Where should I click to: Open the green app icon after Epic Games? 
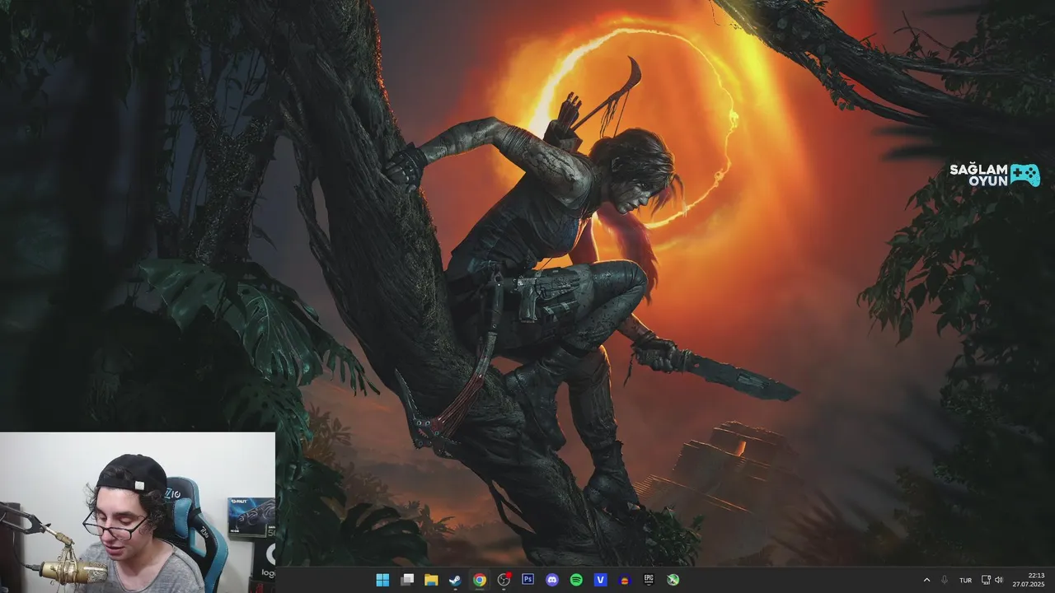click(x=673, y=580)
